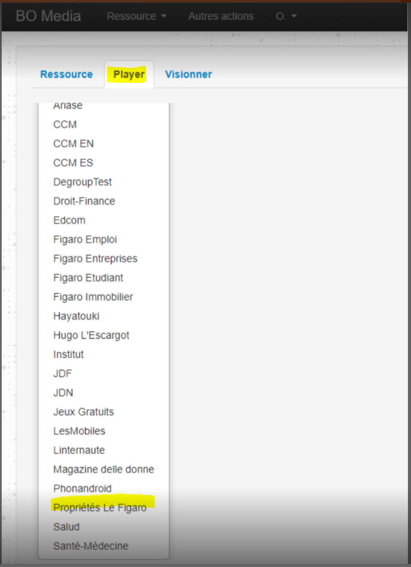
Task: Choose Propriétés Le Figaro entry
Action: [99, 508]
